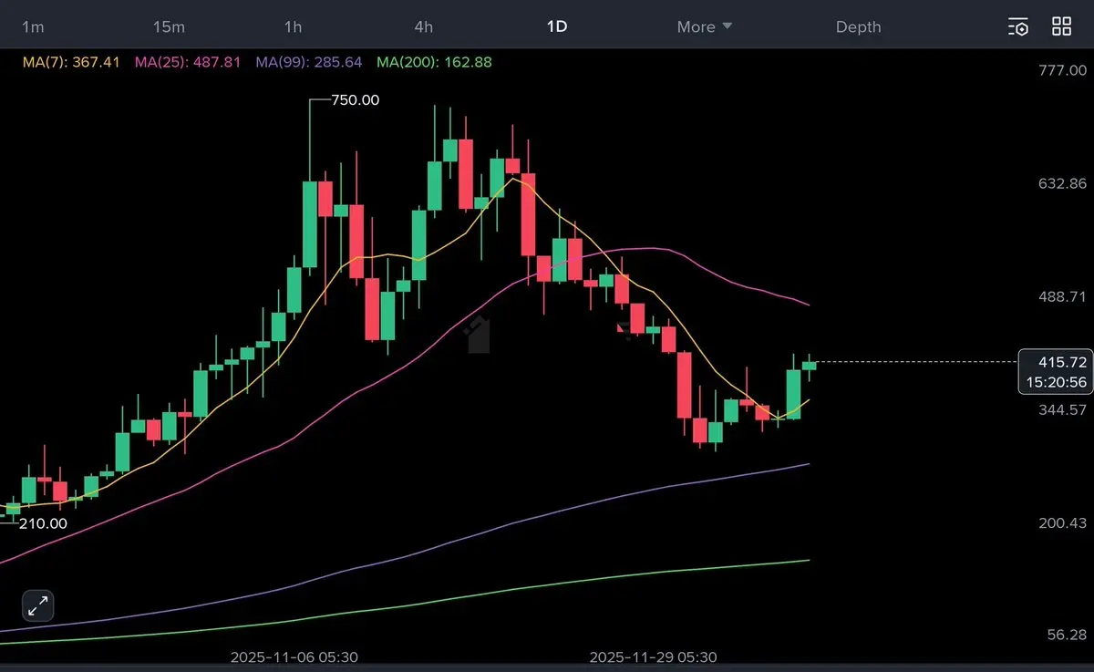Image resolution: width=1094 pixels, height=672 pixels.
Task: Click the 200.43 price axis label
Action: (x=1063, y=522)
